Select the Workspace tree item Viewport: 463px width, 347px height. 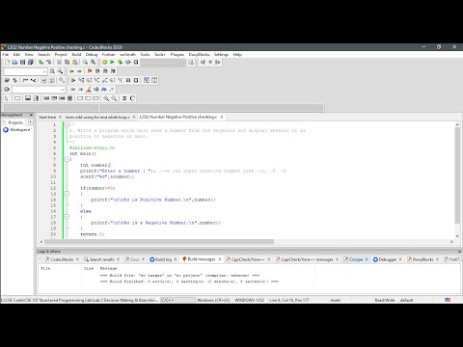(x=19, y=130)
